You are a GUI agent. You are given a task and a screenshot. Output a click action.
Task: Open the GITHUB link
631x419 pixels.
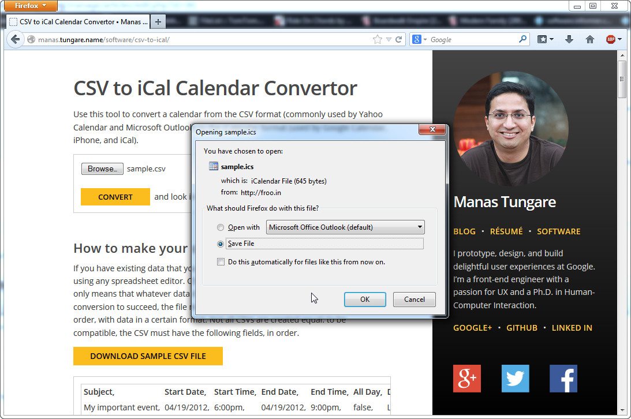[521, 328]
